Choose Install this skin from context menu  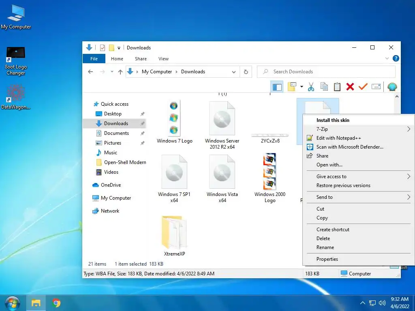pos(359,120)
